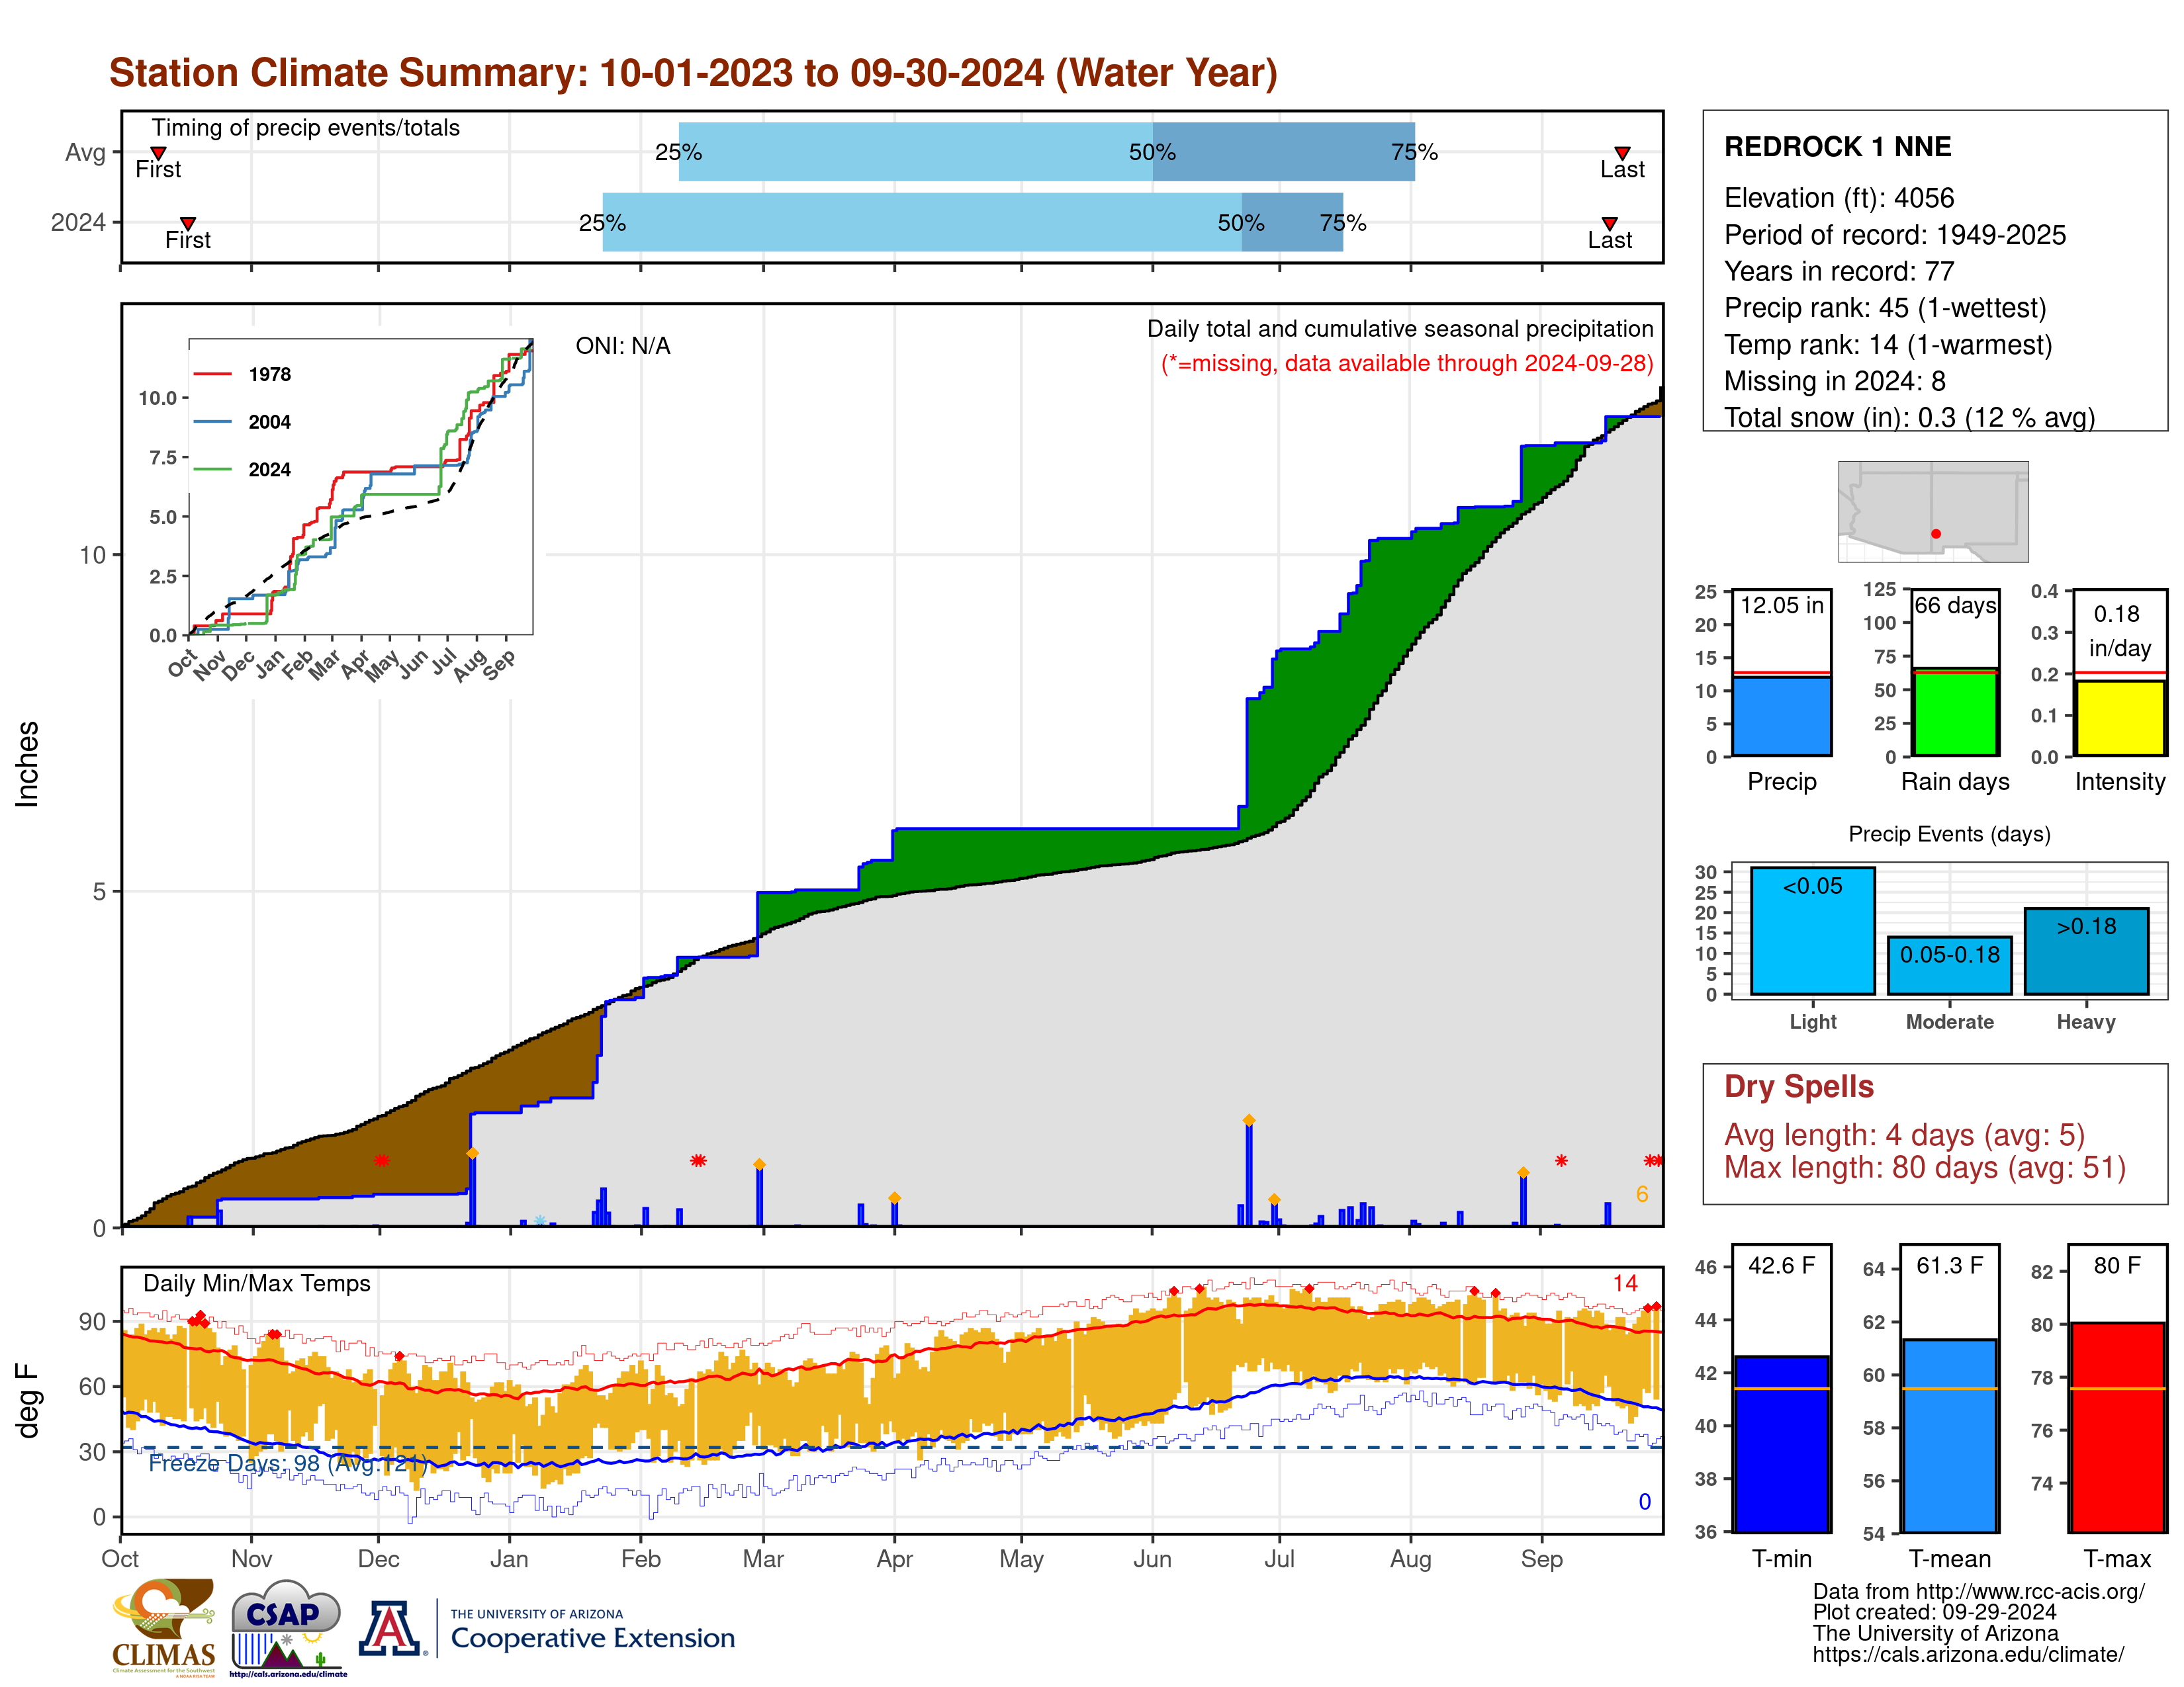Click the red T-max bar
This screenshot has width=2184, height=1687.
(2117, 1427)
